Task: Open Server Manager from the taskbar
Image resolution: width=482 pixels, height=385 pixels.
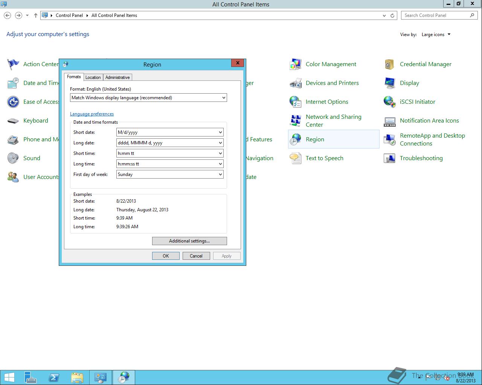Action: (31, 377)
